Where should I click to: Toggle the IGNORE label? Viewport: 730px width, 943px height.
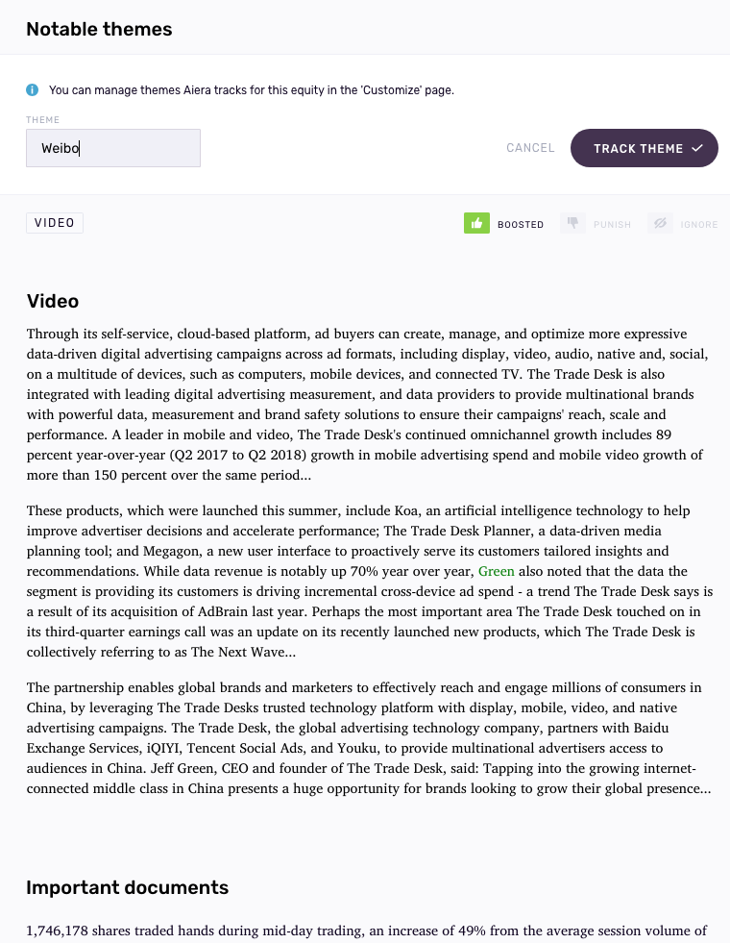[x=699, y=225]
